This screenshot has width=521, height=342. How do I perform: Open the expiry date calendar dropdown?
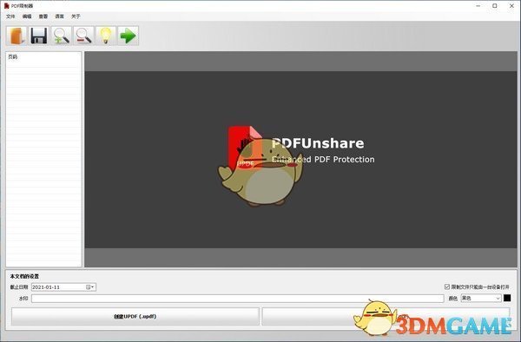tap(89, 287)
